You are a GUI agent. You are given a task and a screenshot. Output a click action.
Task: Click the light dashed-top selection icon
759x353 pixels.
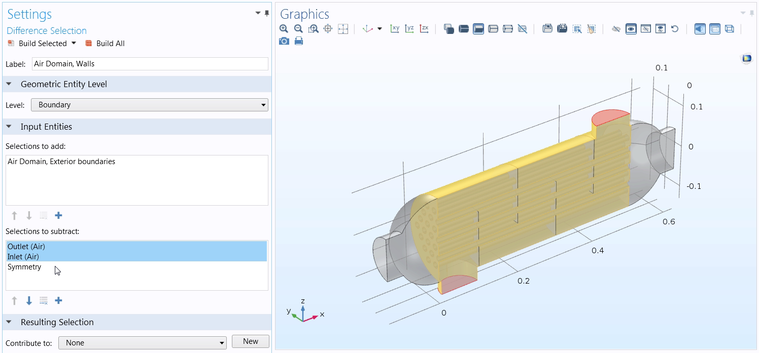click(547, 29)
